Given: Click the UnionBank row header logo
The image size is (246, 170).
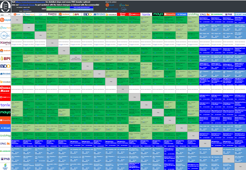Looking at the screenshot, I should (5, 82).
